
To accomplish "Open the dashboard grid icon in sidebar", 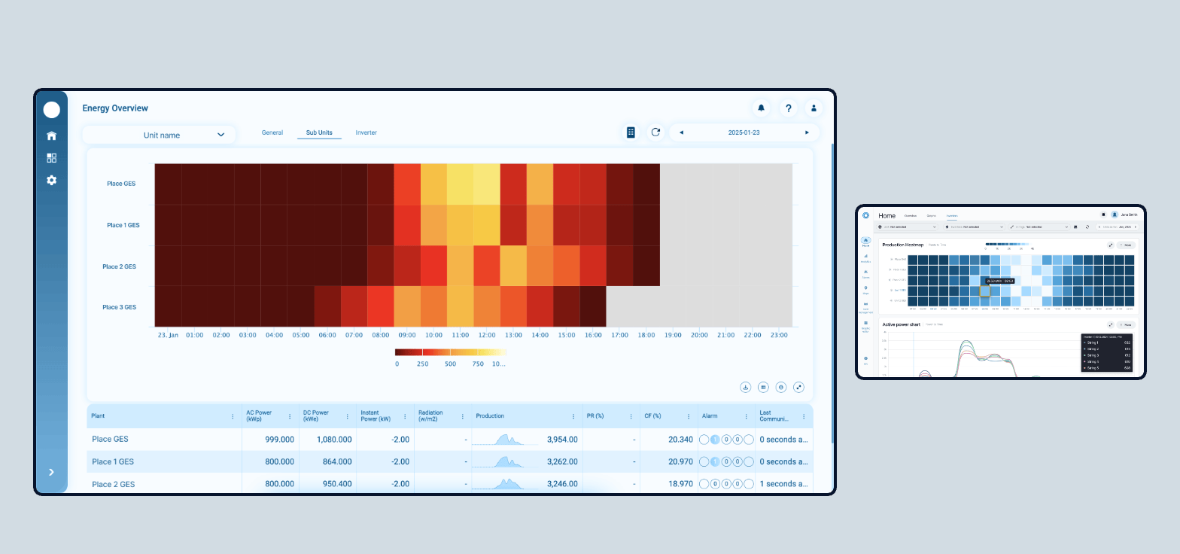I will point(51,158).
